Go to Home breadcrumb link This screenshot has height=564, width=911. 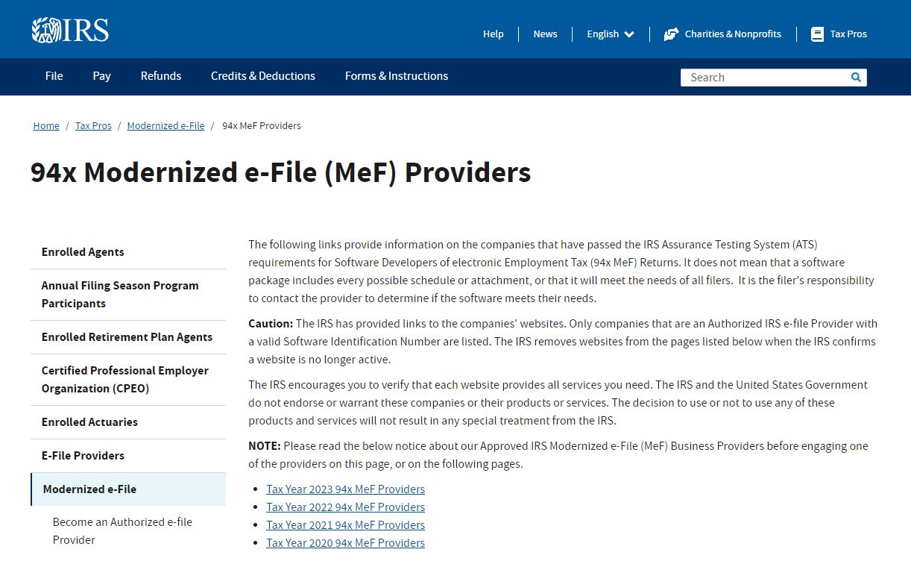pyautogui.click(x=46, y=126)
